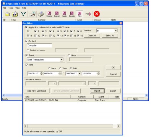Click the Import button
151x137 pixels.
pos(97,91)
